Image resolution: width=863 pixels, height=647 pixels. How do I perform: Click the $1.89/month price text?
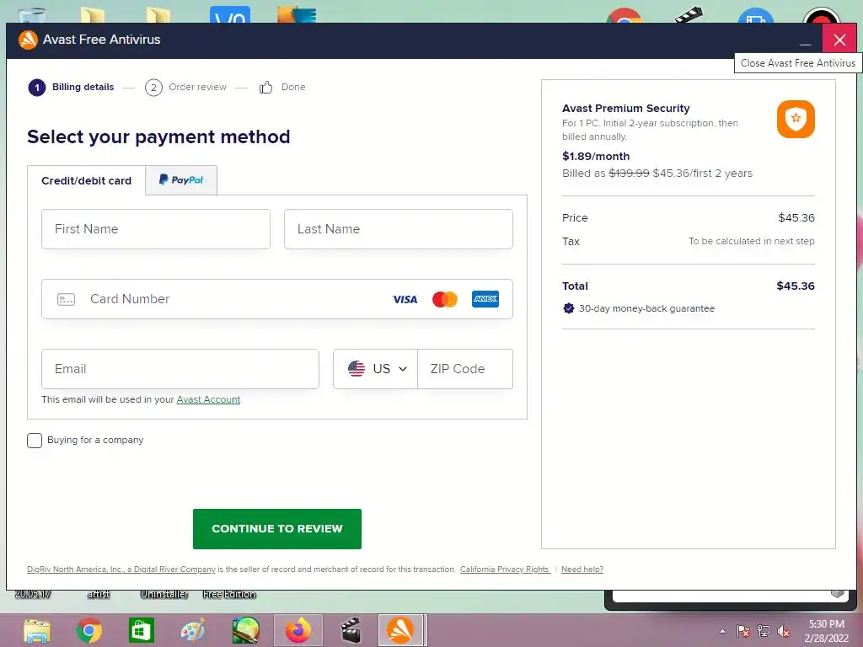tap(596, 156)
